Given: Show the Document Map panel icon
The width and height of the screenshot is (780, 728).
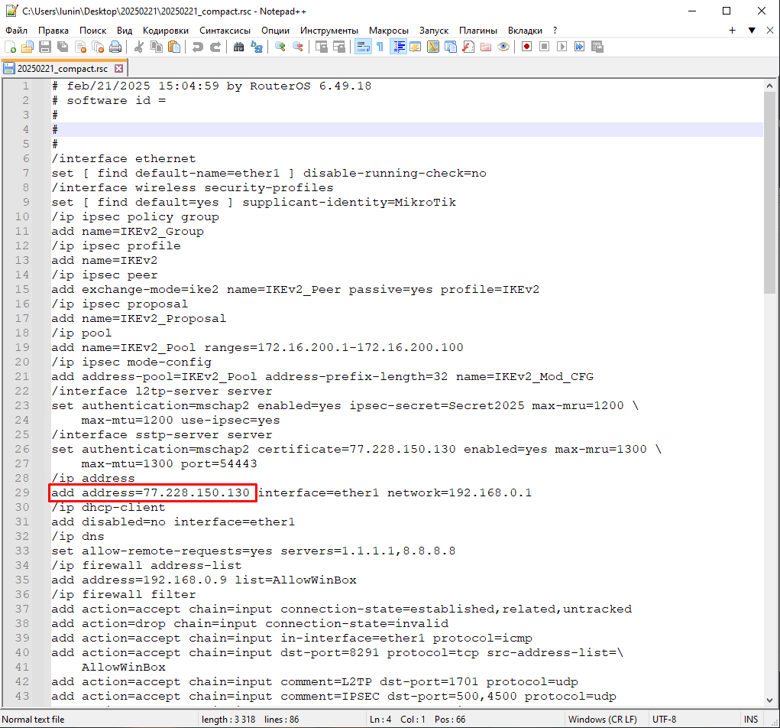Looking at the screenshot, I should click(433, 47).
